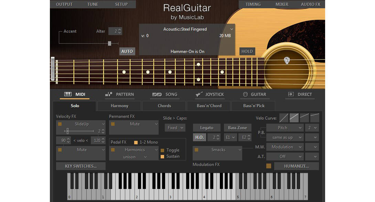Toggle the SlideUp velocity FX checkbox

tap(60, 124)
